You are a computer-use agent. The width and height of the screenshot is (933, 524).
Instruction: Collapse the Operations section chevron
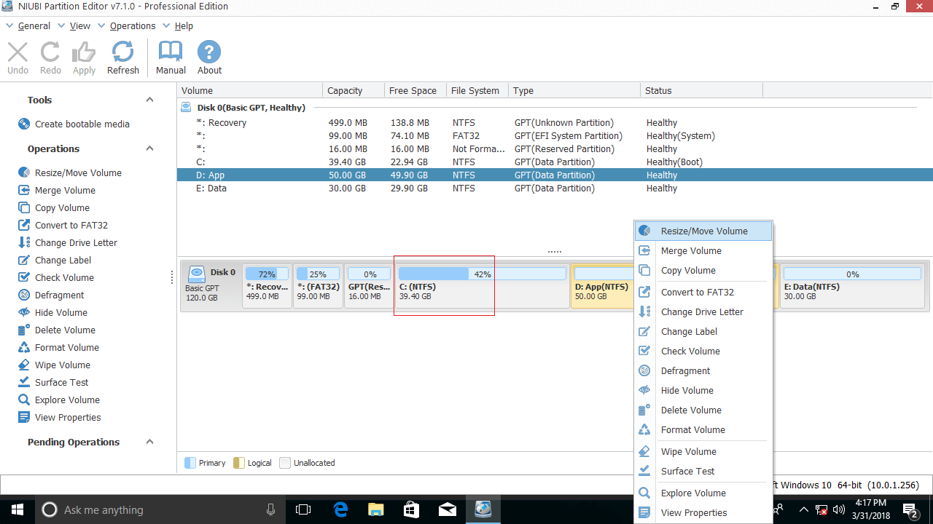(x=149, y=148)
